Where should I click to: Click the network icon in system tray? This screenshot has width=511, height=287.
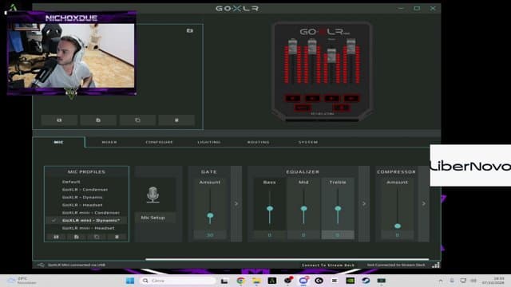pyautogui.click(x=463, y=281)
